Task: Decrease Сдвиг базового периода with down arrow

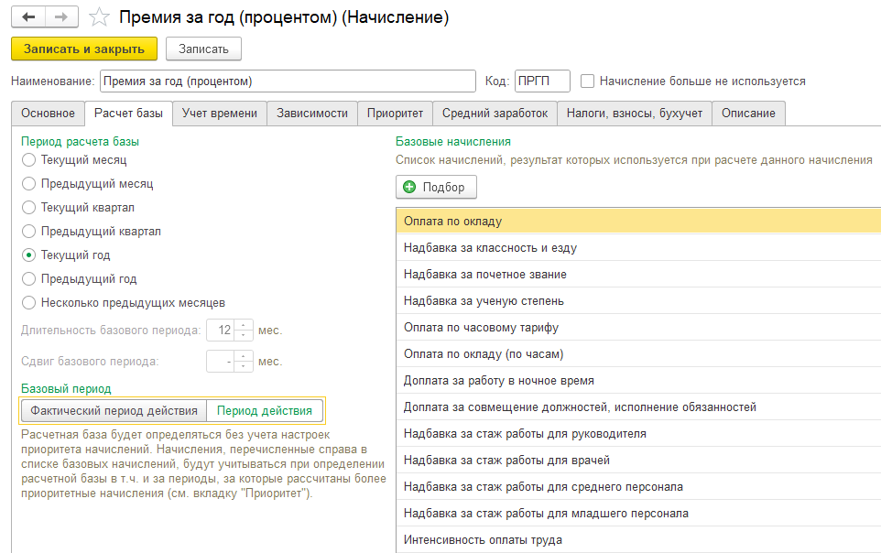Action: 244,366
